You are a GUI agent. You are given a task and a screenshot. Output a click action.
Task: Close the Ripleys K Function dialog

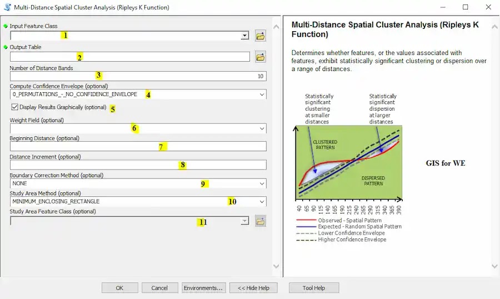point(488,7)
